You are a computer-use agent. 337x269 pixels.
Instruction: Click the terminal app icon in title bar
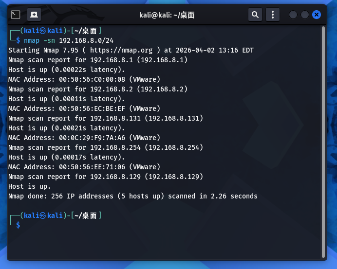[x=16, y=15]
